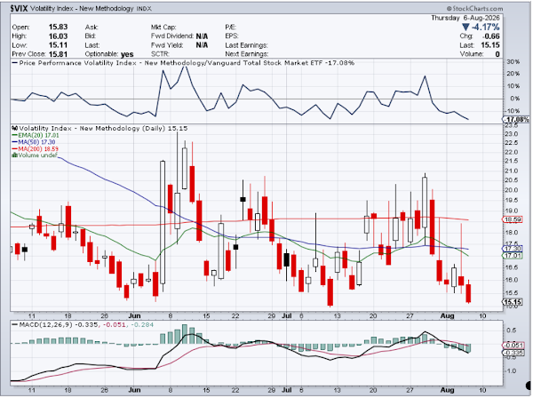The image size is (533, 398).
Task: Click the 23.0 price axis label
Action: tap(511, 134)
